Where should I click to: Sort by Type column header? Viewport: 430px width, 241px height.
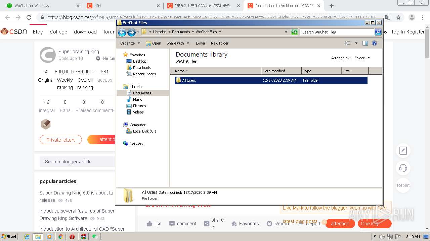[321, 71]
